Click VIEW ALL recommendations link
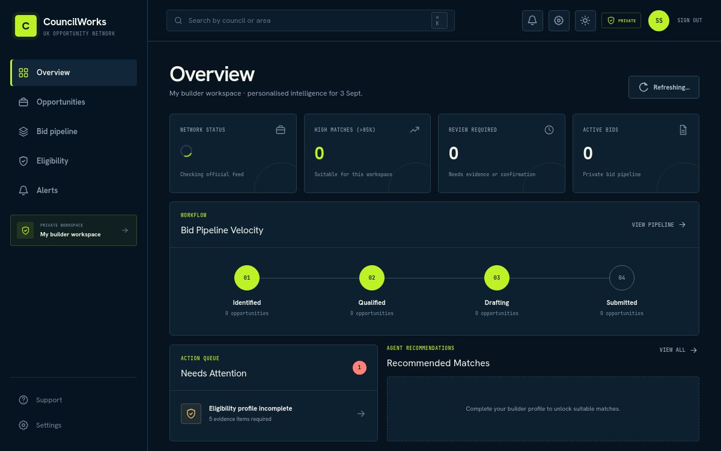Viewport: 721px width, 451px height. 678,350
